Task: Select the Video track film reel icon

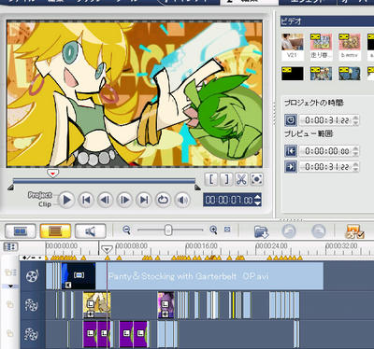Action: click(x=32, y=276)
